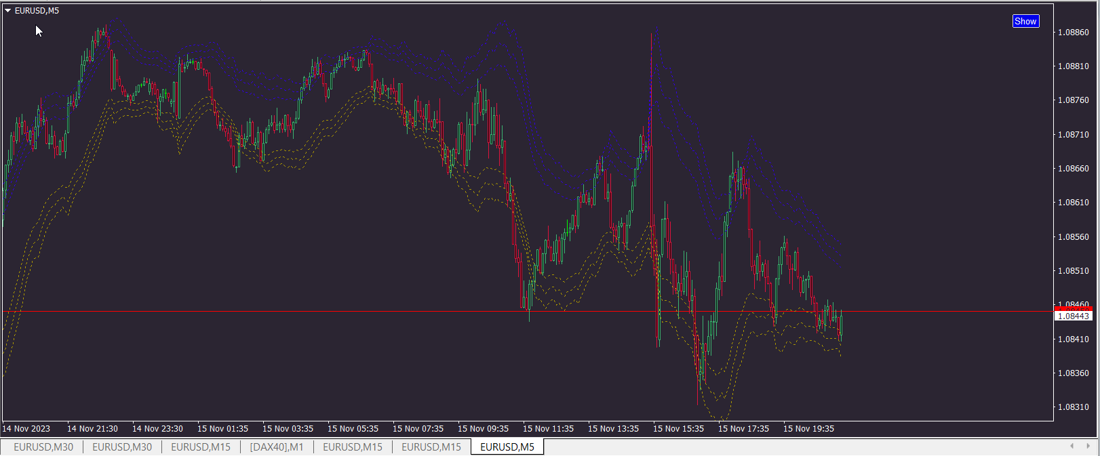Click the 1.08860 price axis label
The width and height of the screenshot is (1100, 456).
click(1074, 33)
